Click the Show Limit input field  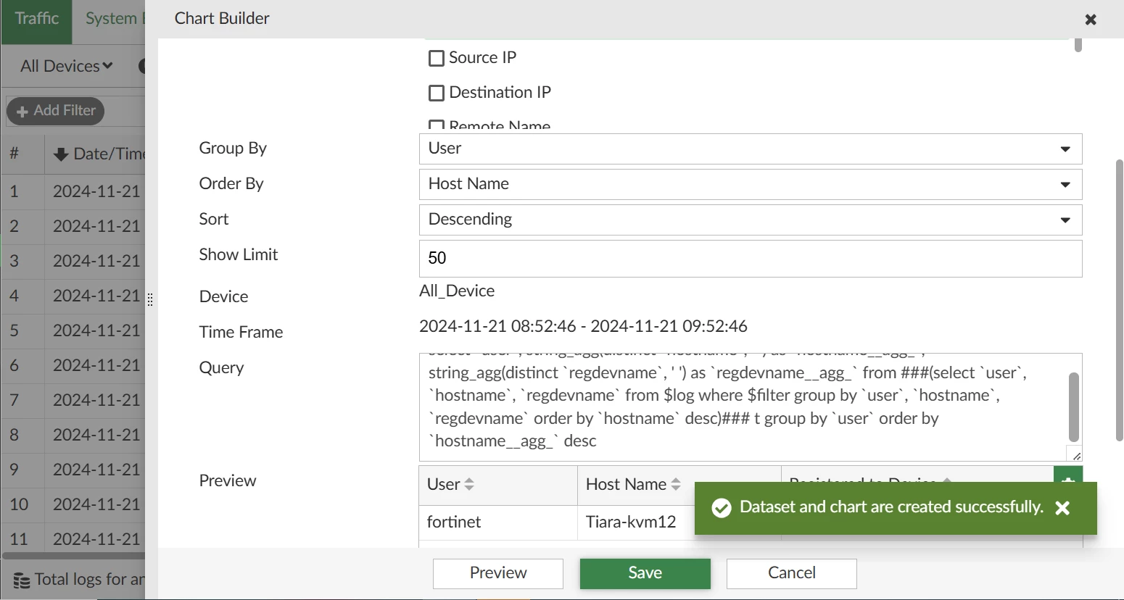tap(751, 259)
